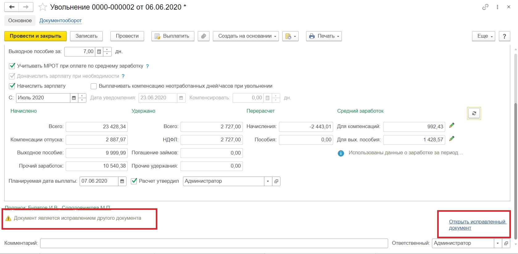Open calculator for severance pay days field
518x254 pixels.
coord(99,52)
